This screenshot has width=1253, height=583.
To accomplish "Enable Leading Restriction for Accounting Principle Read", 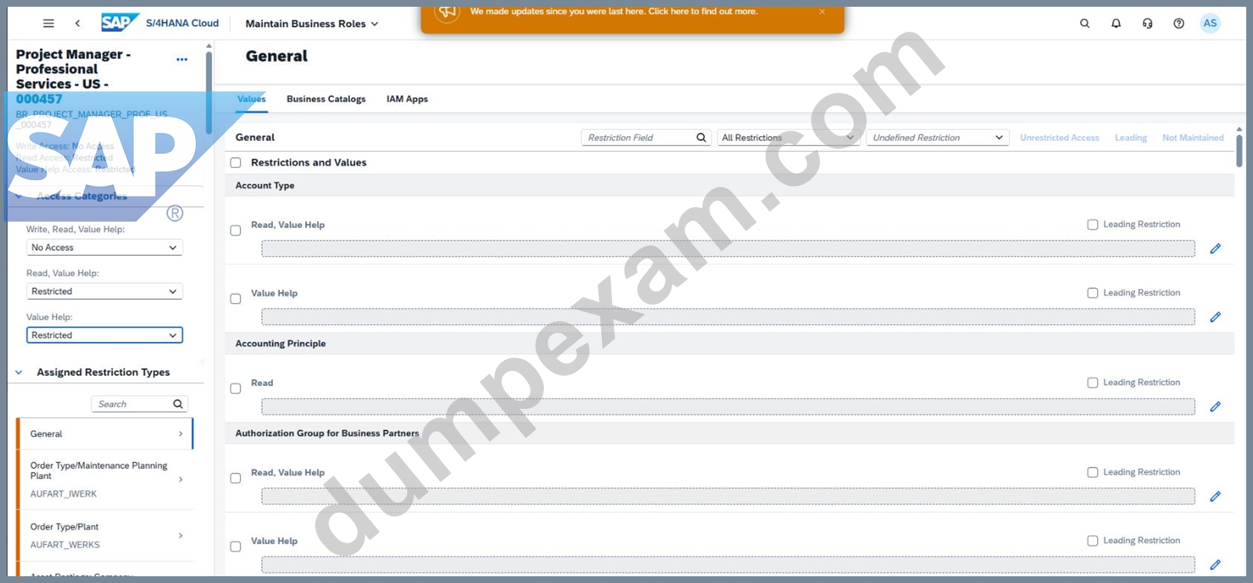I will pyautogui.click(x=1092, y=383).
